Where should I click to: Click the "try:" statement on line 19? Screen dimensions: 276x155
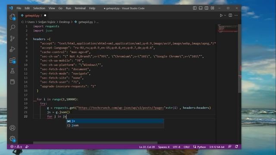point(44,103)
